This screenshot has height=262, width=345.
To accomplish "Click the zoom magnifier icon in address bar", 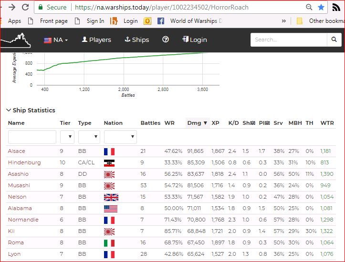I will click(309, 7).
